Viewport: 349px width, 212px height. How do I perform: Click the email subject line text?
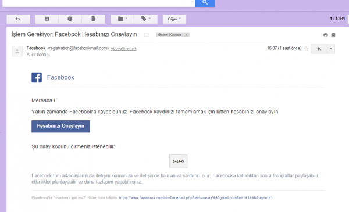tap(74, 34)
